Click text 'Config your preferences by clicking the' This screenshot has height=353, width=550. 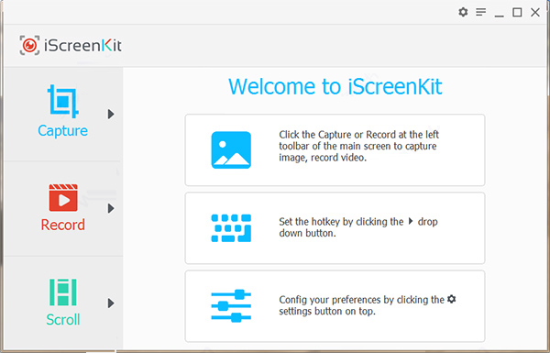click(x=362, y=300)
